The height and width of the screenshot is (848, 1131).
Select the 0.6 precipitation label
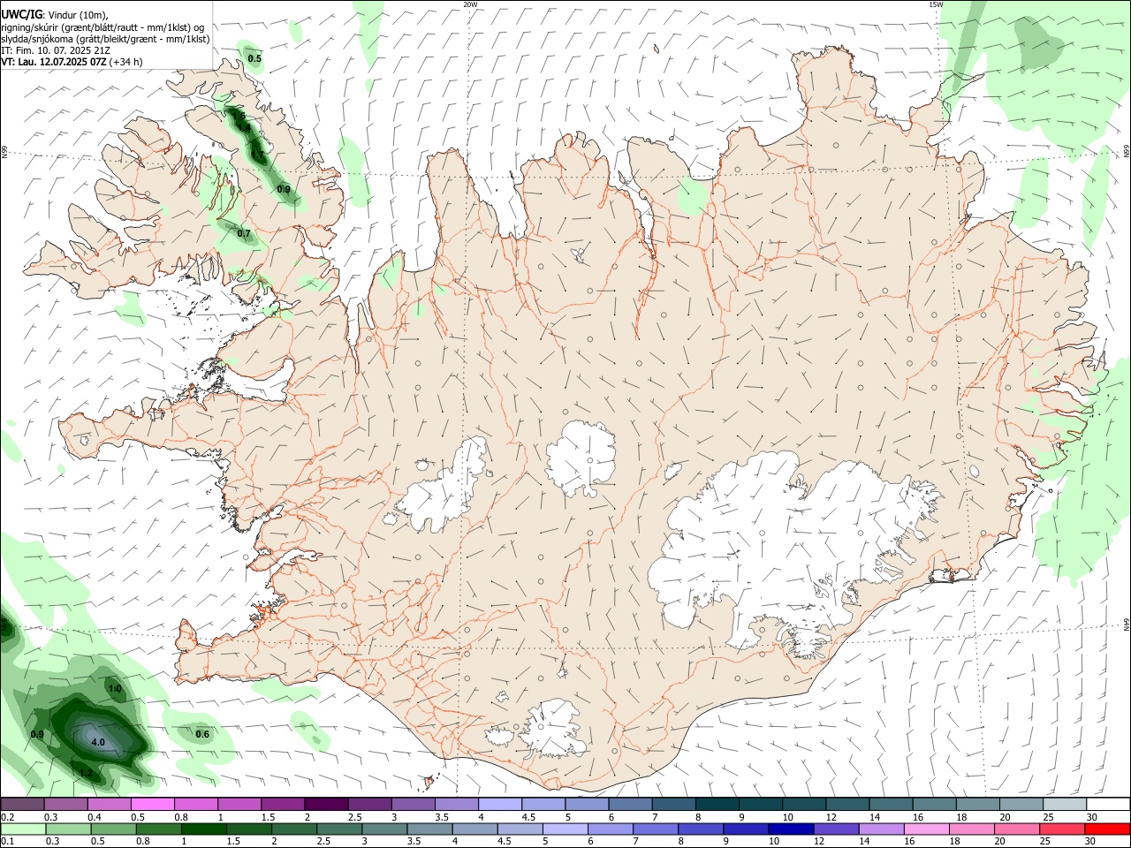[x=202, y=734]
